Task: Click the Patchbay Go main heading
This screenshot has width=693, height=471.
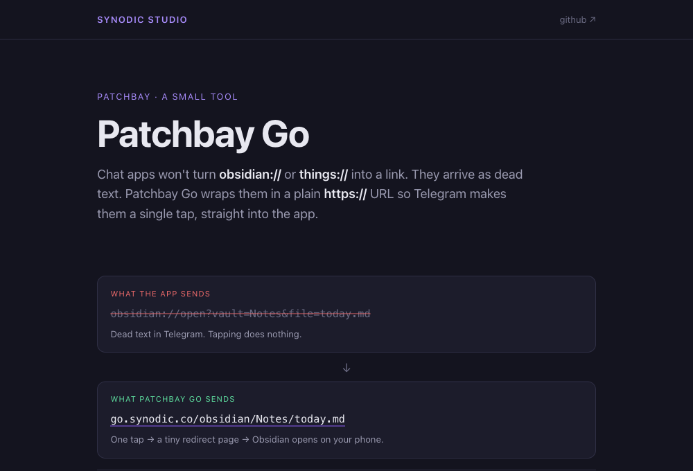Action: 203,134
